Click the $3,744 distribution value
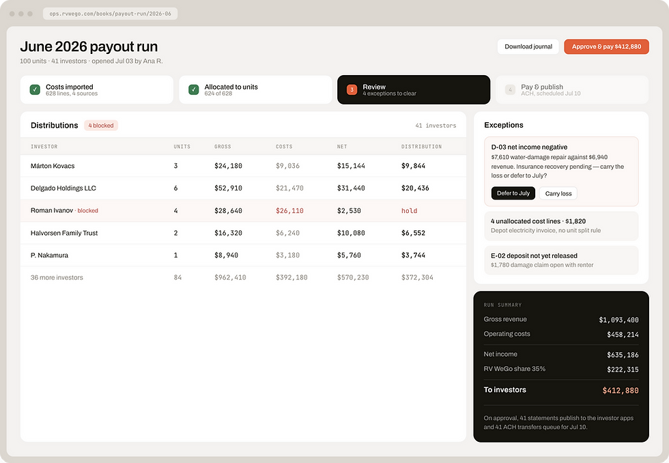Viewport: 669px width, 463px height. point(413,255)
